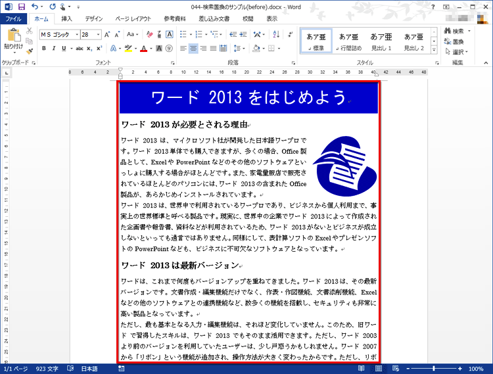Justify the paragraph text
Image resolution: width=493 pixels, height=374 pixels.
[x=214, y=49]
